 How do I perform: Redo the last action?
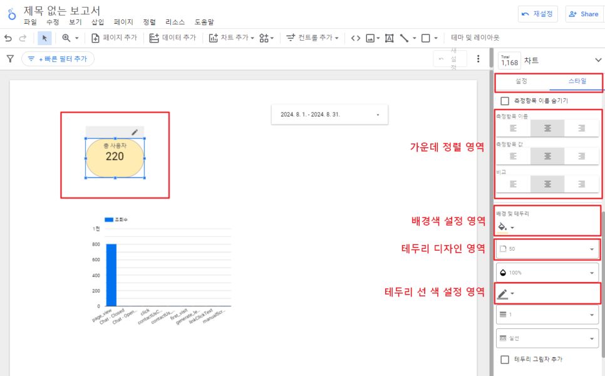pyautogui.click(x=23, y=38)
